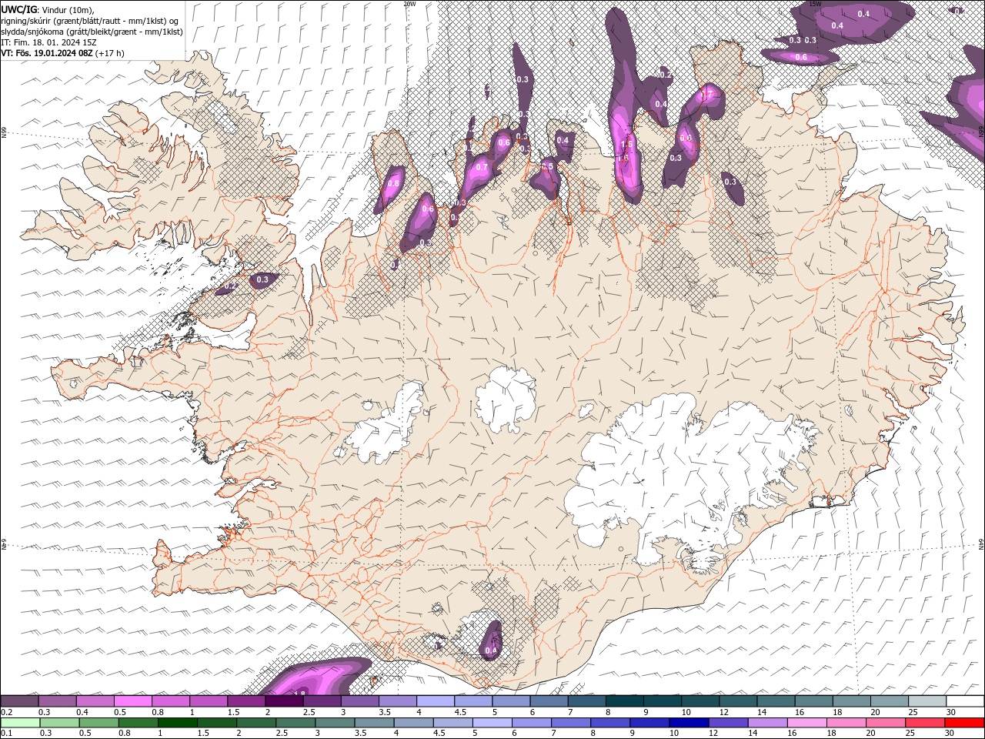This screenshot has width=985, height=739.
Task: Click the 0.4 value near the south coast
Action: coord(491,651)
